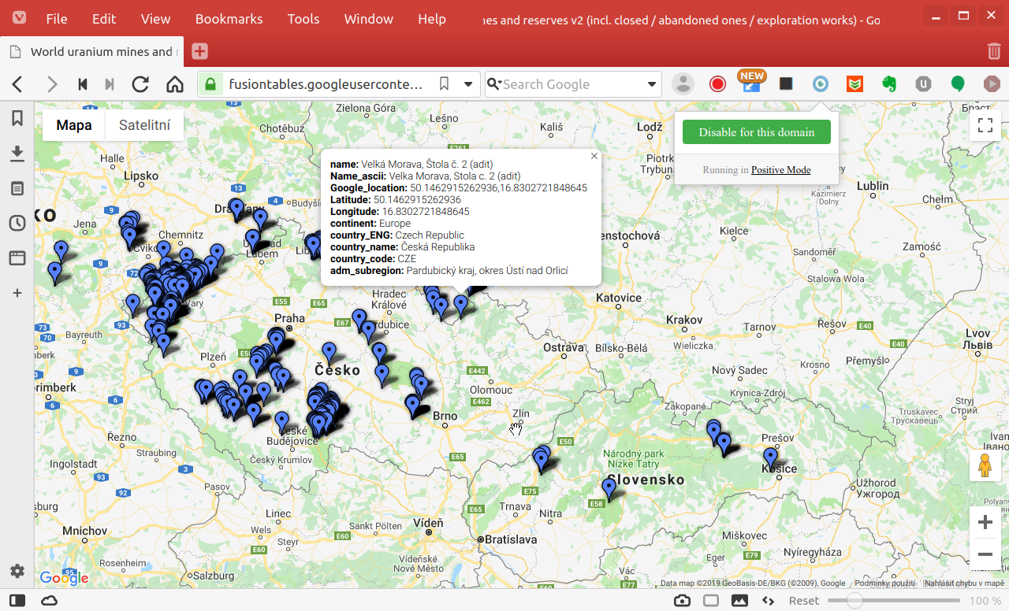1009x611 pixels.
Task: Capture page with camera icon
Action: pos(683,601)
